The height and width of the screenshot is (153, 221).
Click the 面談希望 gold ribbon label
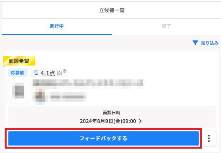19,61
